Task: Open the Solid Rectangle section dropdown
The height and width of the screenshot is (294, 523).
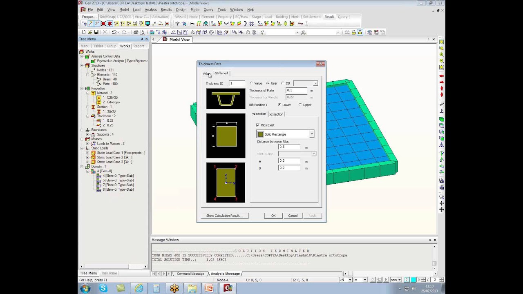Action: [311, 134]
